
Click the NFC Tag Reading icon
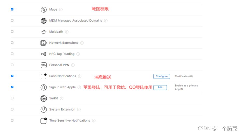[44, 54]
